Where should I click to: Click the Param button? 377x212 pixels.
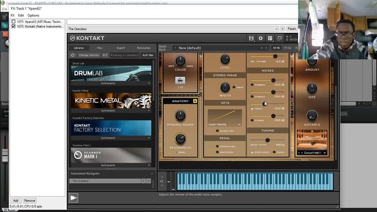coord(292,29)
